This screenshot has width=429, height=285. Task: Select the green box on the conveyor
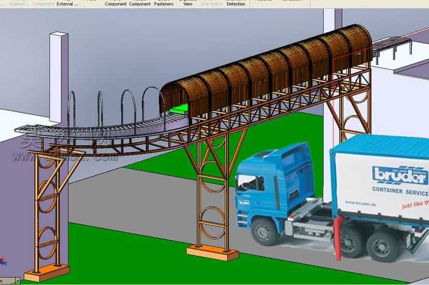179,109
